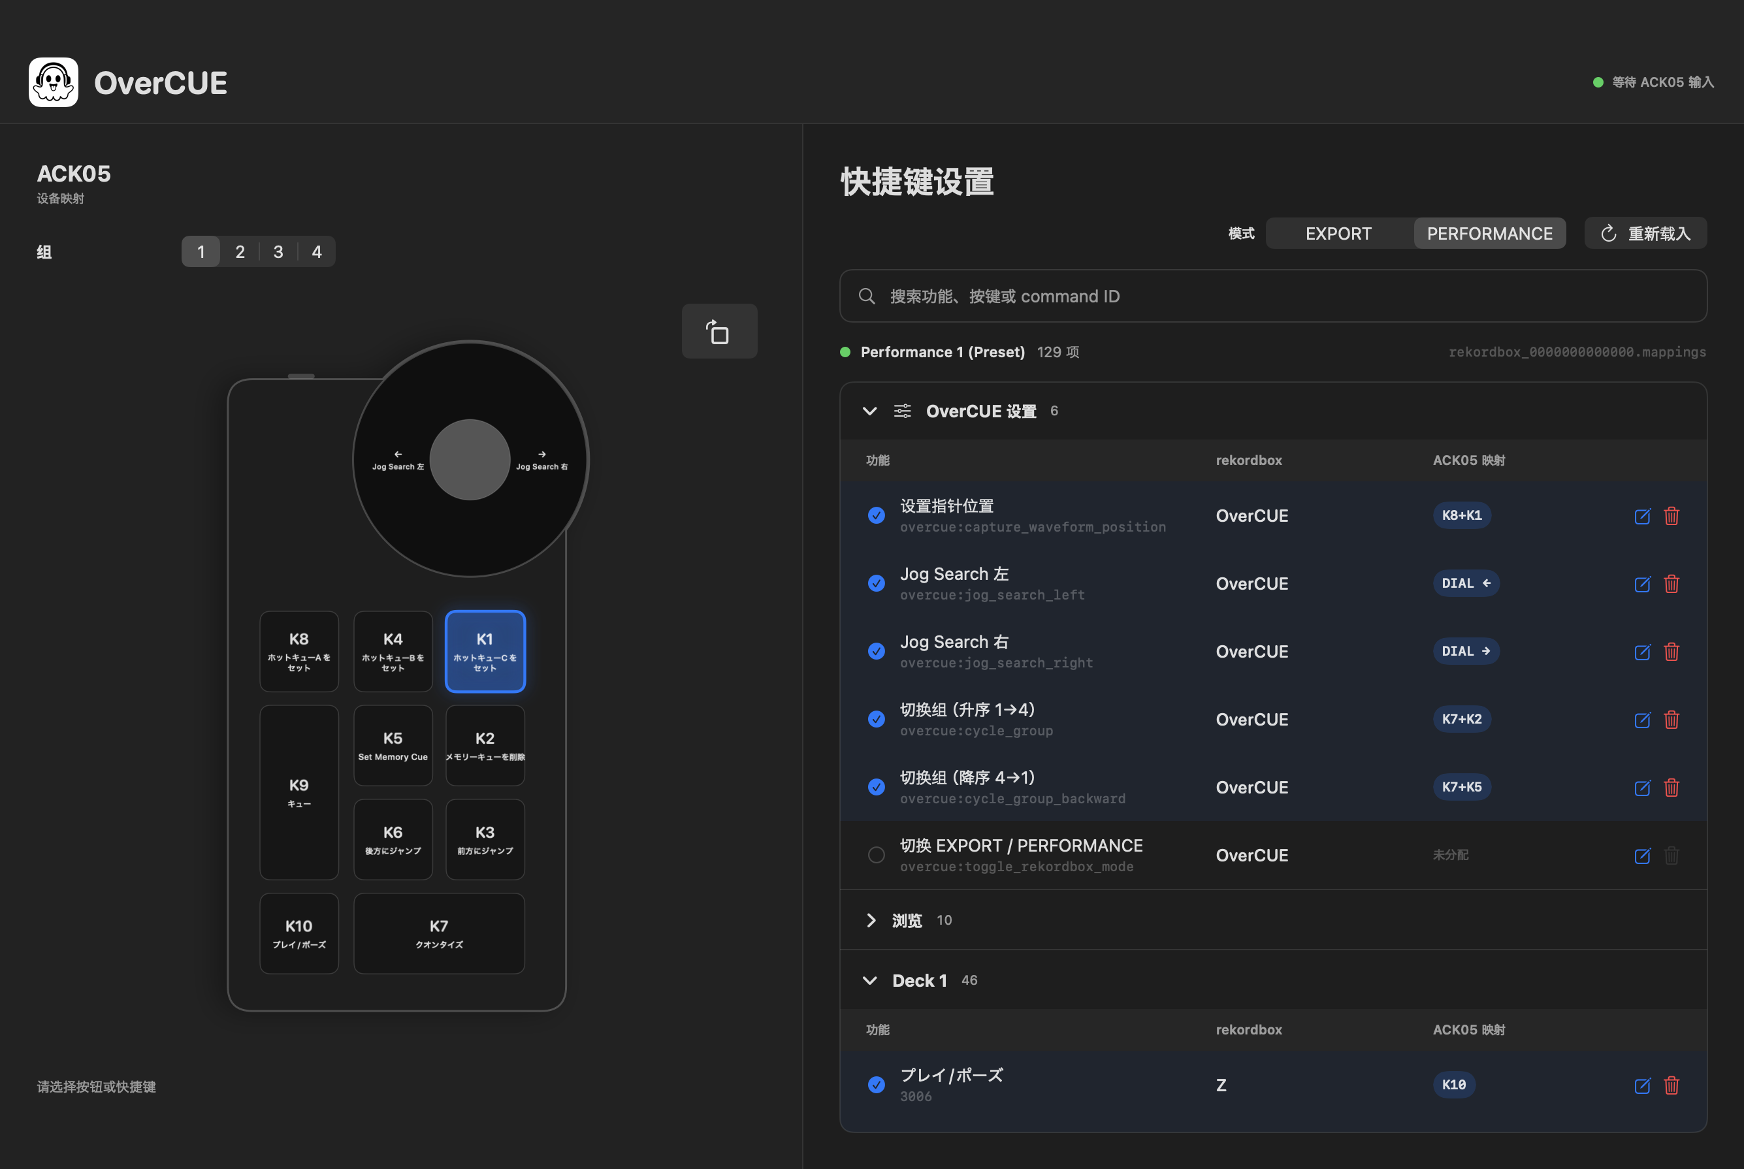Toggle the プレイ/ポーズ checkbox

876,1085
